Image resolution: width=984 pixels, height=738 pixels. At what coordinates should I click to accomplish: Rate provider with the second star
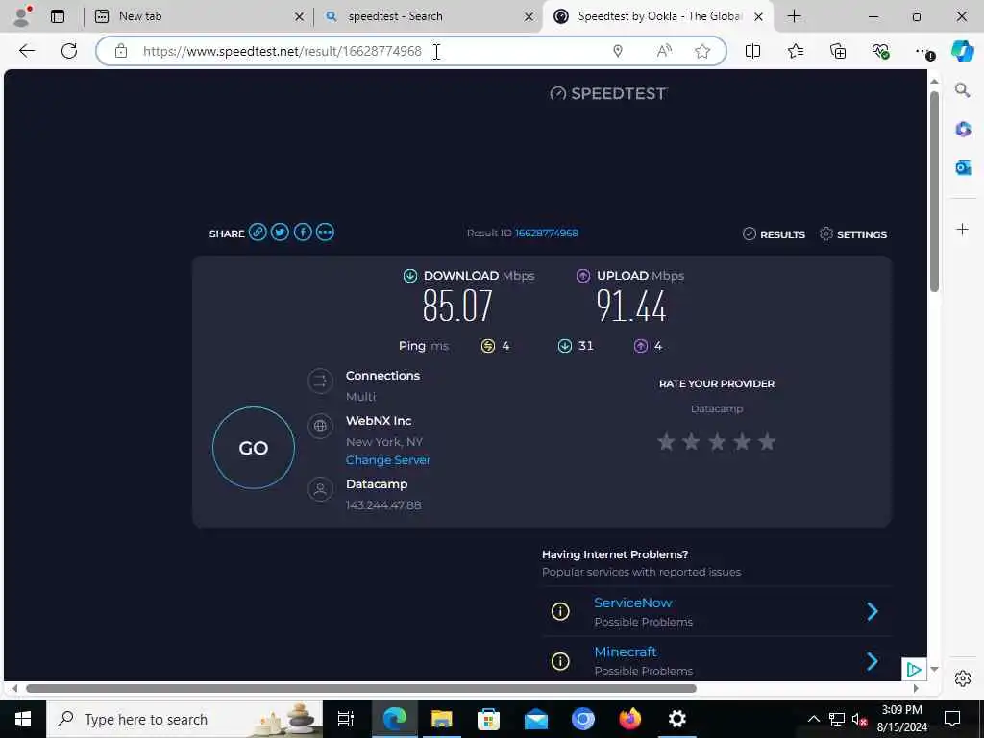692,442
